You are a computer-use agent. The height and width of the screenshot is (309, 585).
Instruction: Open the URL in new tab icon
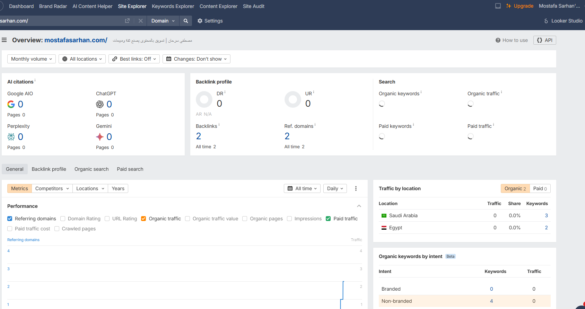(127, 21)
